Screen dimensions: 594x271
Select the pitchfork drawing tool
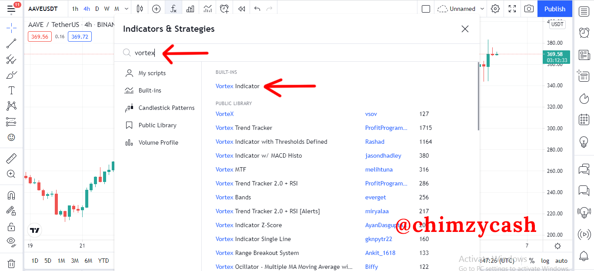click(x=11, y=59)
